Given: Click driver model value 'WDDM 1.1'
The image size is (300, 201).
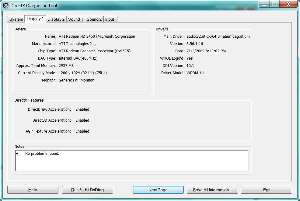Looking at the screenshot, I should tap(196, 73).
